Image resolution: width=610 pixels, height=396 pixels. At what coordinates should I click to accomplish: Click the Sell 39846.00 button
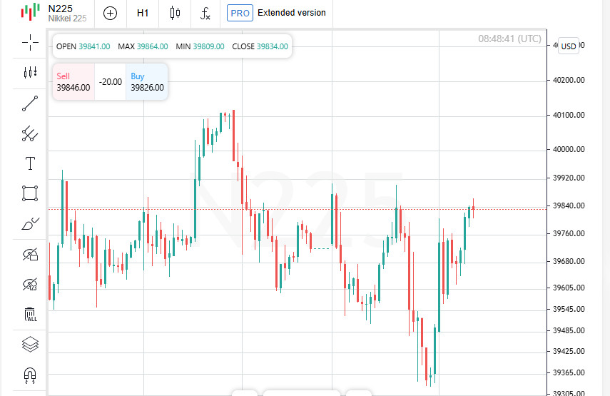(x=73, y=81)
